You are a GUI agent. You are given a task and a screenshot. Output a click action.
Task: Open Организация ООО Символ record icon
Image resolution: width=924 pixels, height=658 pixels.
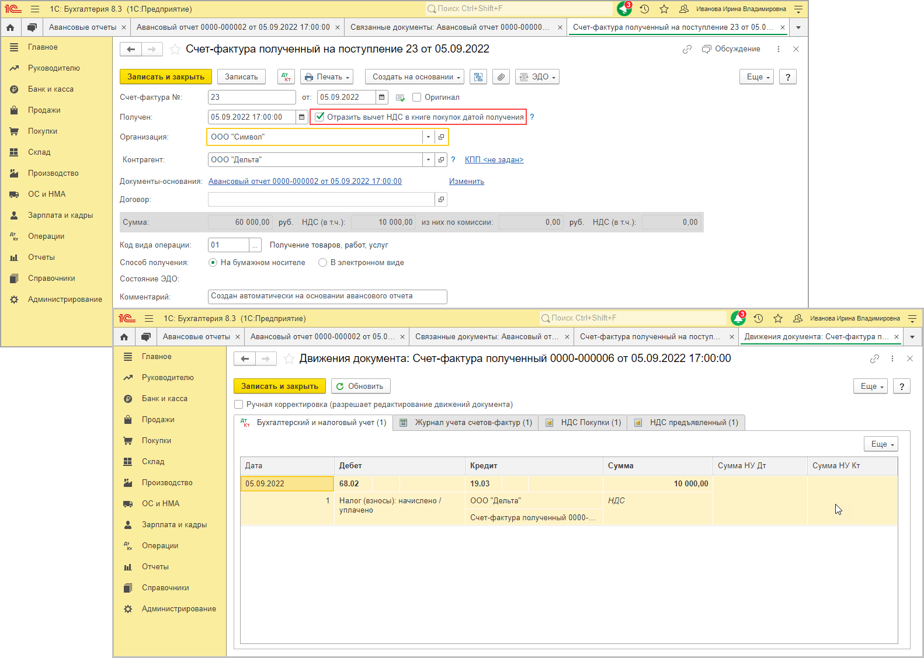[442, 137]
